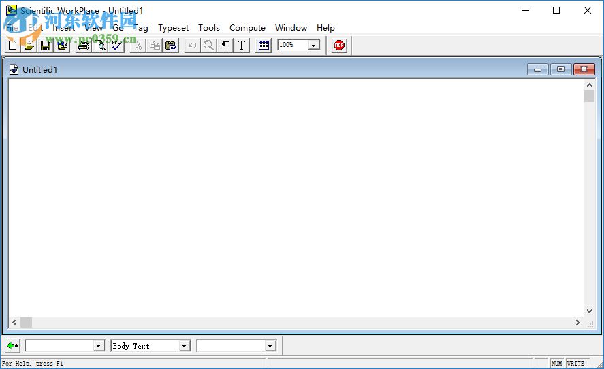
Task: Open the 100% zoom factor dropdown
Action: point(314,46)
